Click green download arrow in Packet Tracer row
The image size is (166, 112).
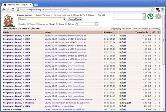point(120,99)
